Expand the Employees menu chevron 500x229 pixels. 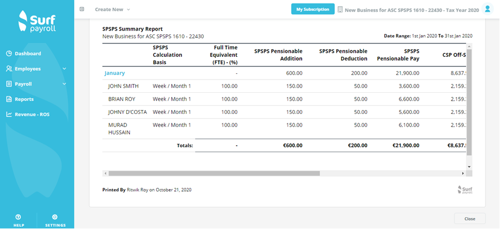(x=64, y=68)
